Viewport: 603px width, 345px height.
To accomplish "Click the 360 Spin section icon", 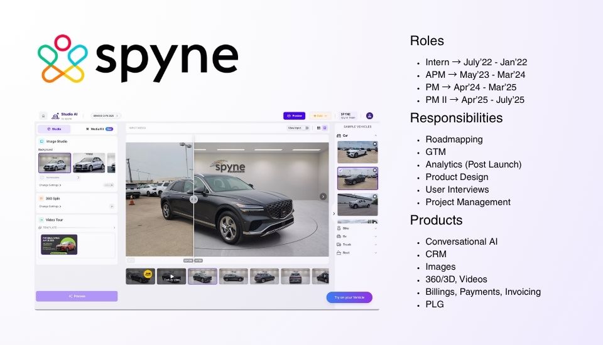I will point(41,198).
